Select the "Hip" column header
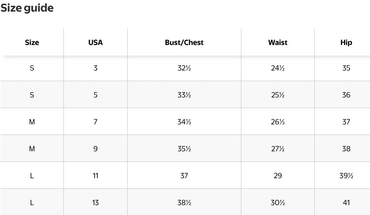The image size is (370, 215). point(346,43)
